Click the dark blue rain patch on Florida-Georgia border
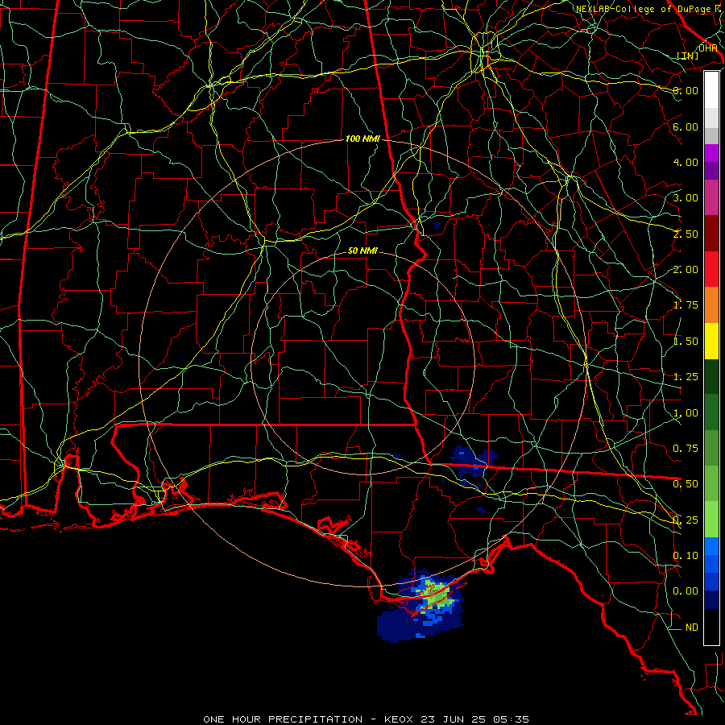 (473, 462)
